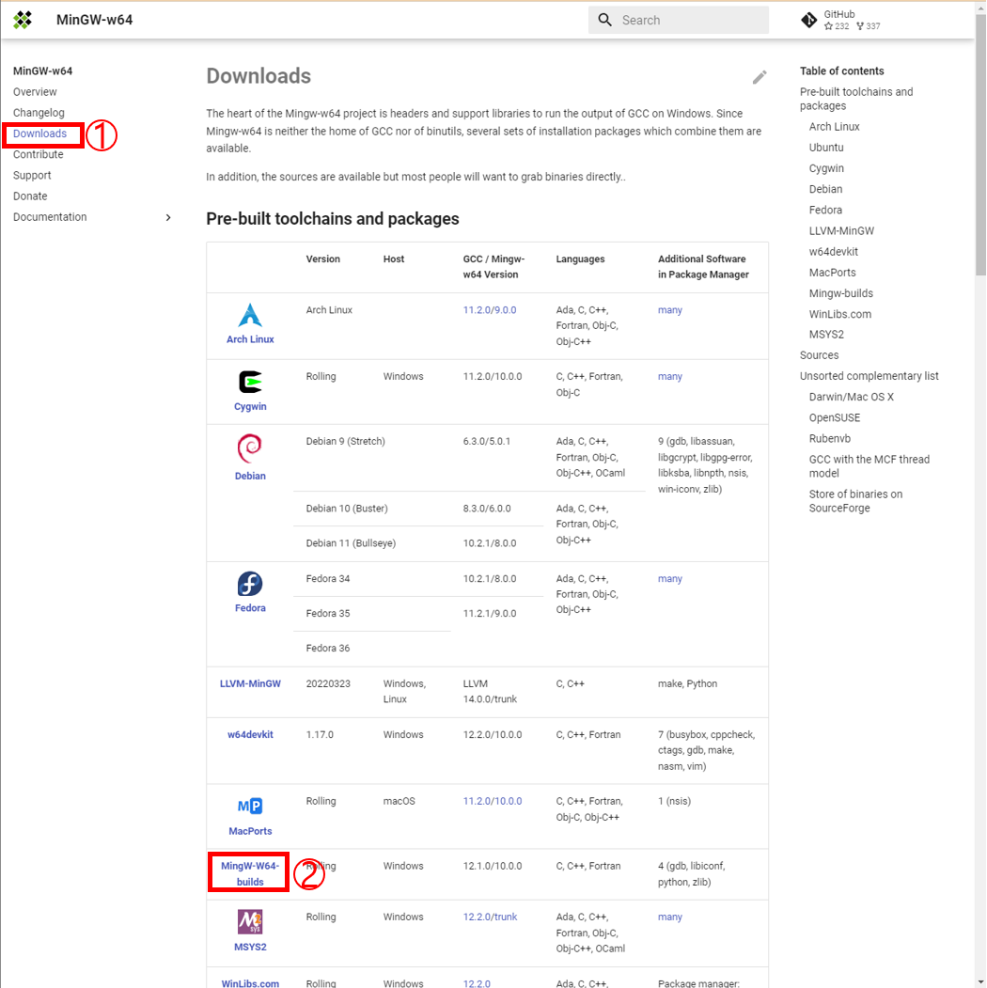Click the search magnifier icon
Image resolution: width=987 pixels, height=988 pixels.
tap(604, 20)
